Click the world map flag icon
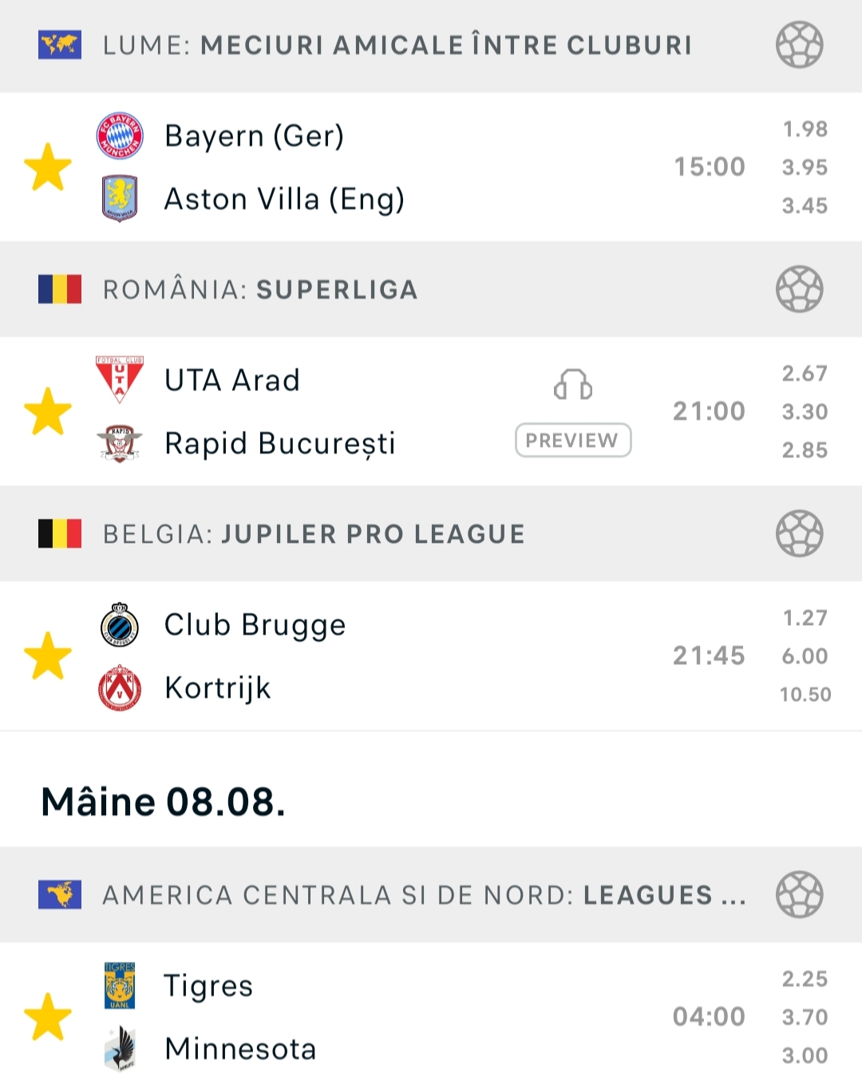 (60, 45)
